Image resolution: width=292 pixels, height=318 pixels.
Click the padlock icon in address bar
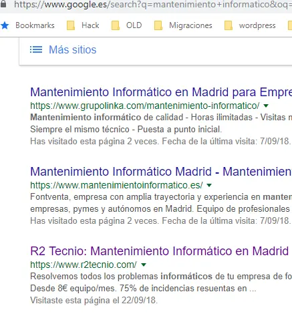click(x=3, y=4)
